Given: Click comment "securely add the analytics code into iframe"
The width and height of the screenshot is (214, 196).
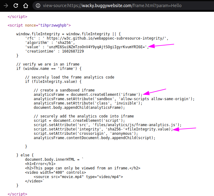Looking at the screenshot, I should click(84, 116).
